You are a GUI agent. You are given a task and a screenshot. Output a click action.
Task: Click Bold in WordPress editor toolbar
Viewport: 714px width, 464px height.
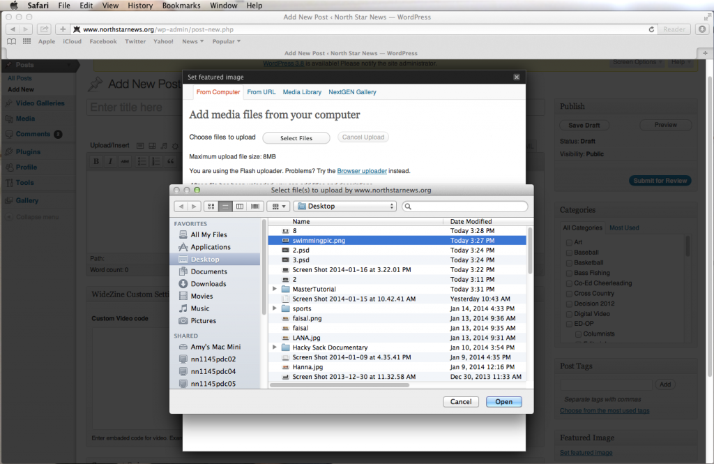tap(96, 161)
